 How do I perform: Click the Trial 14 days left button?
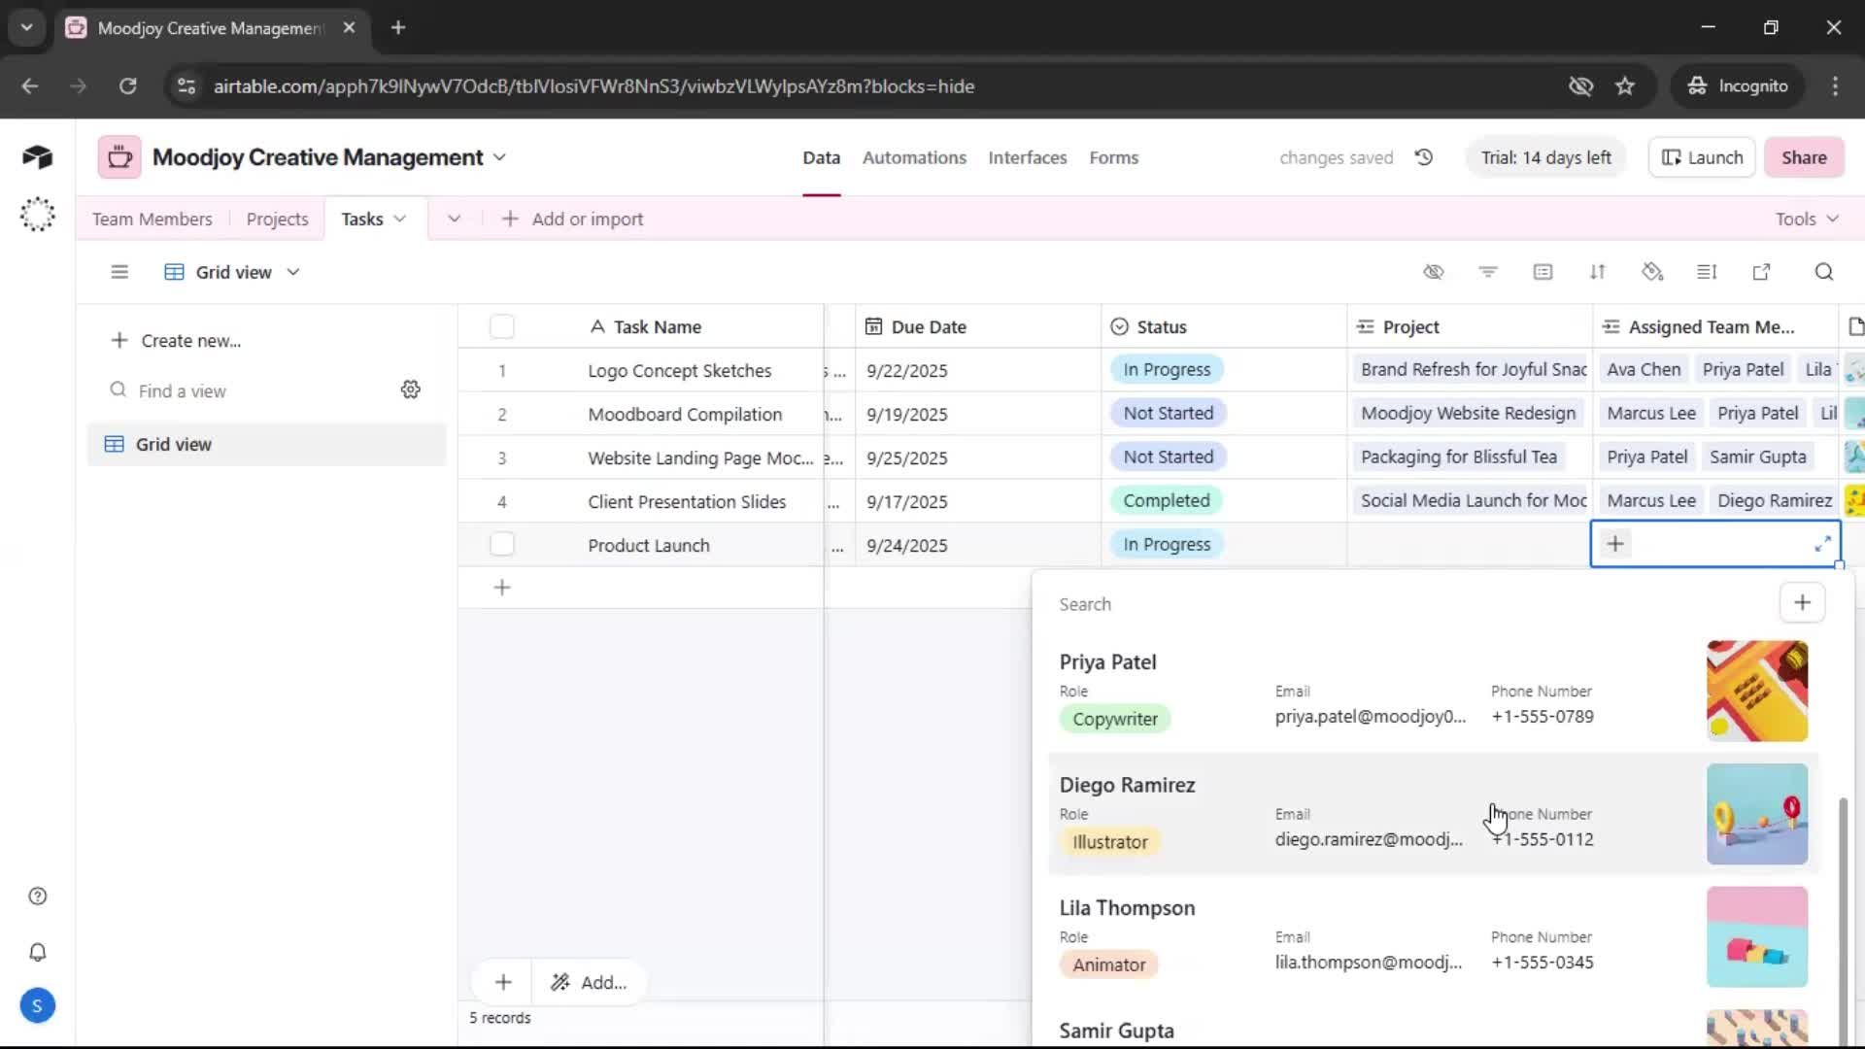pyautogui.click(x=1545, y=157)
